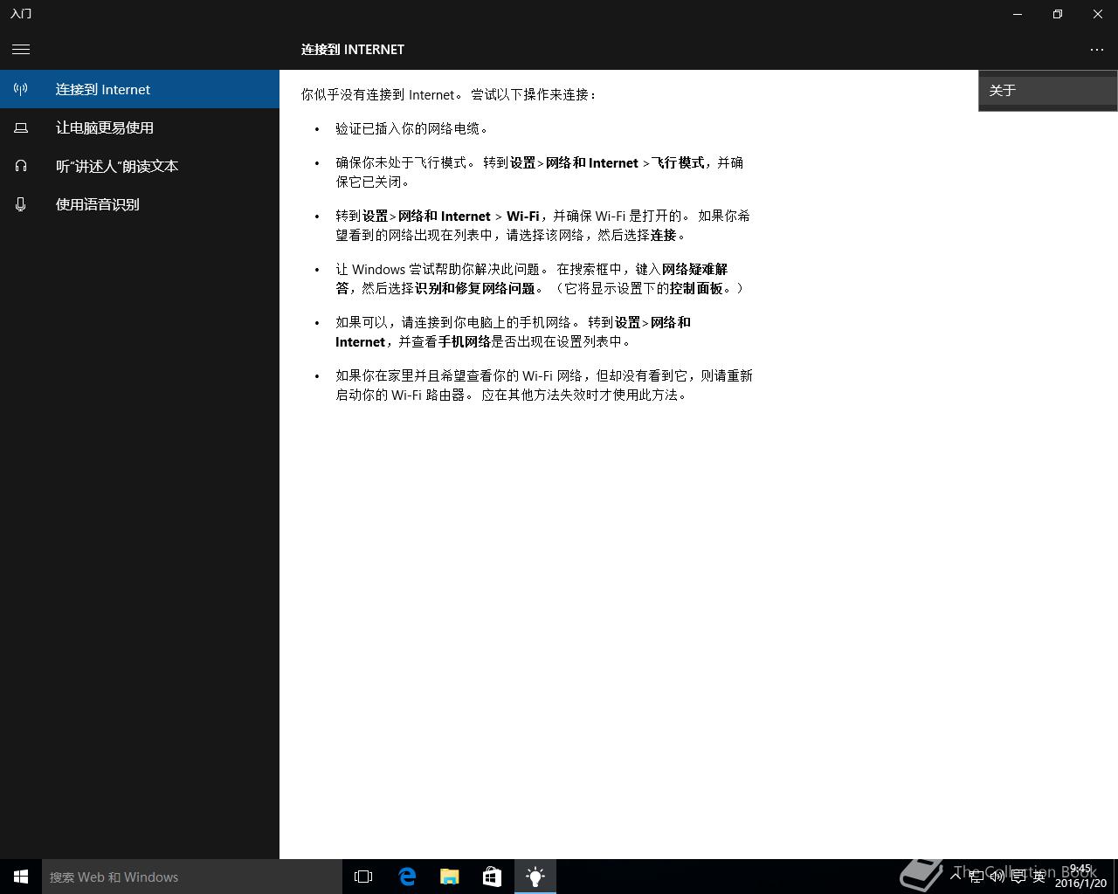This screenshot has width=1118, height=894.
Task: Click the 连接到 INTERNET page heading
Action: point(353,50)
